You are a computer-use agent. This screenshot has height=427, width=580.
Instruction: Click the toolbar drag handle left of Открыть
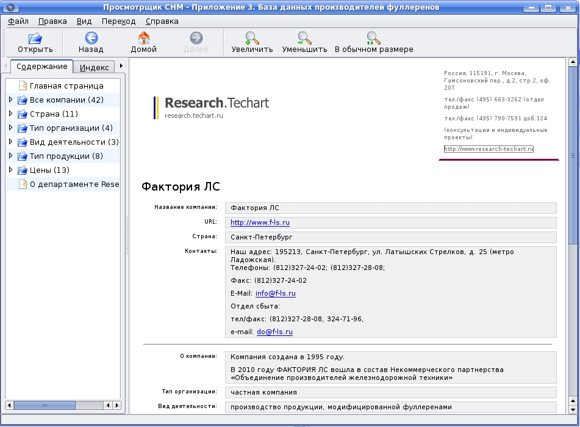tap(4, 42)
